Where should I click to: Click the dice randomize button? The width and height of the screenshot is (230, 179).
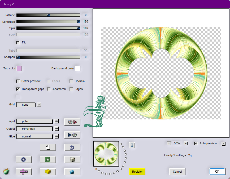point(72,159)
